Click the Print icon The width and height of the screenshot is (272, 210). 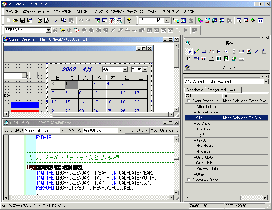coord(40,20)
